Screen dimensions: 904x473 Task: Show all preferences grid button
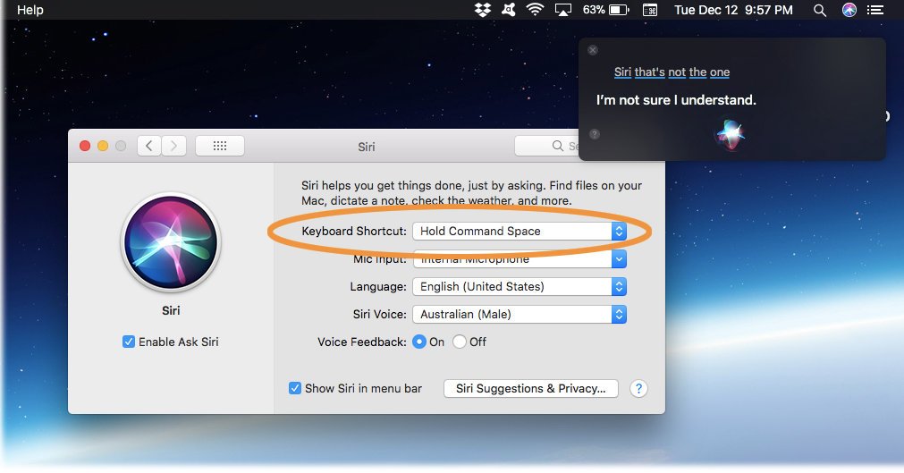coord(220,146)
